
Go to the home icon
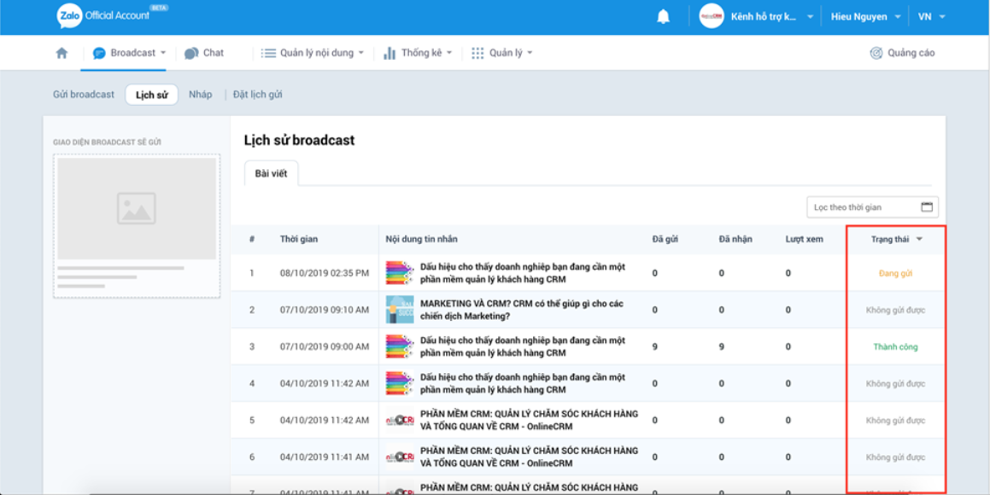point(62,53)
